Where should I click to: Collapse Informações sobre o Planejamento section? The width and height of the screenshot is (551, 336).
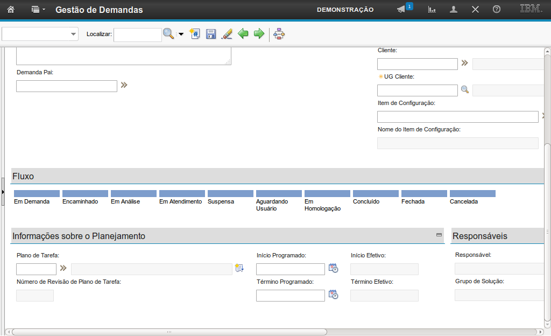pyautogui.click(x=439, y=235)
